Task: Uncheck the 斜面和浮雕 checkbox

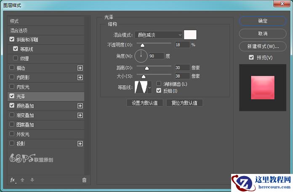Action: [12, 39]
